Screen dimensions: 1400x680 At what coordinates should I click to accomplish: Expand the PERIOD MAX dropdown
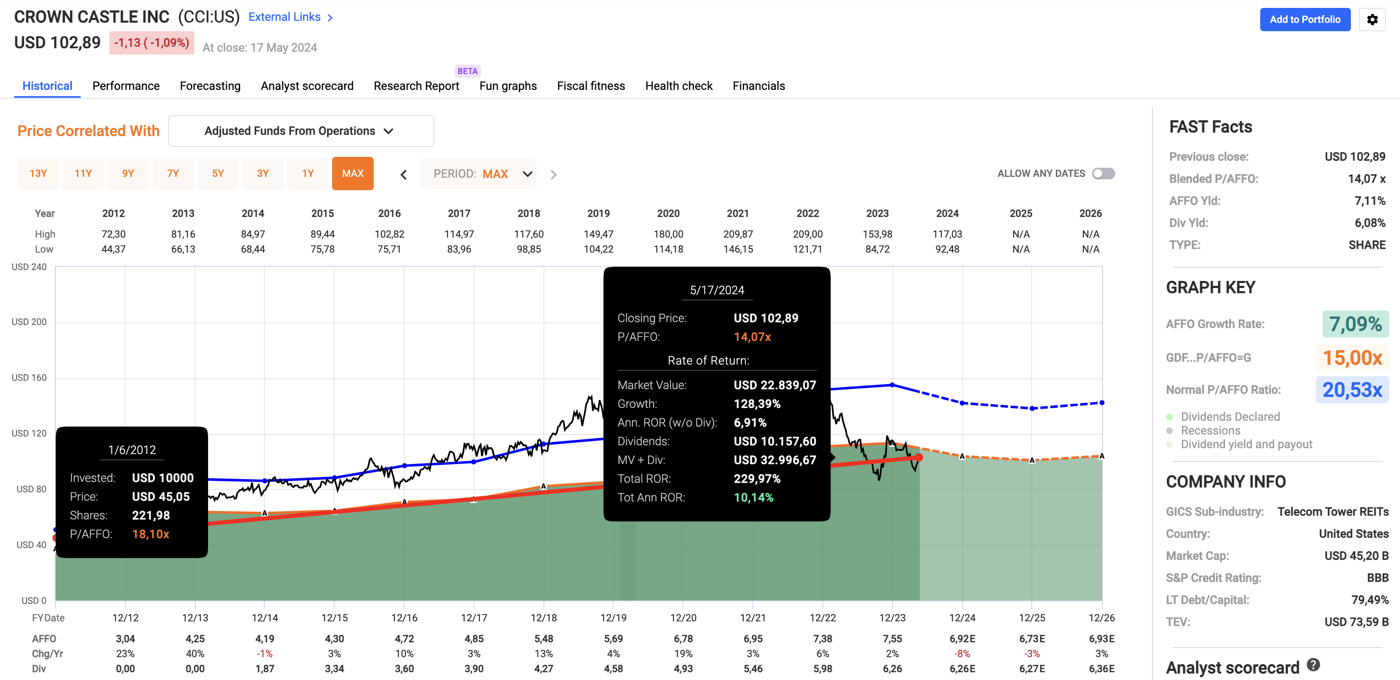click(478, 174)
